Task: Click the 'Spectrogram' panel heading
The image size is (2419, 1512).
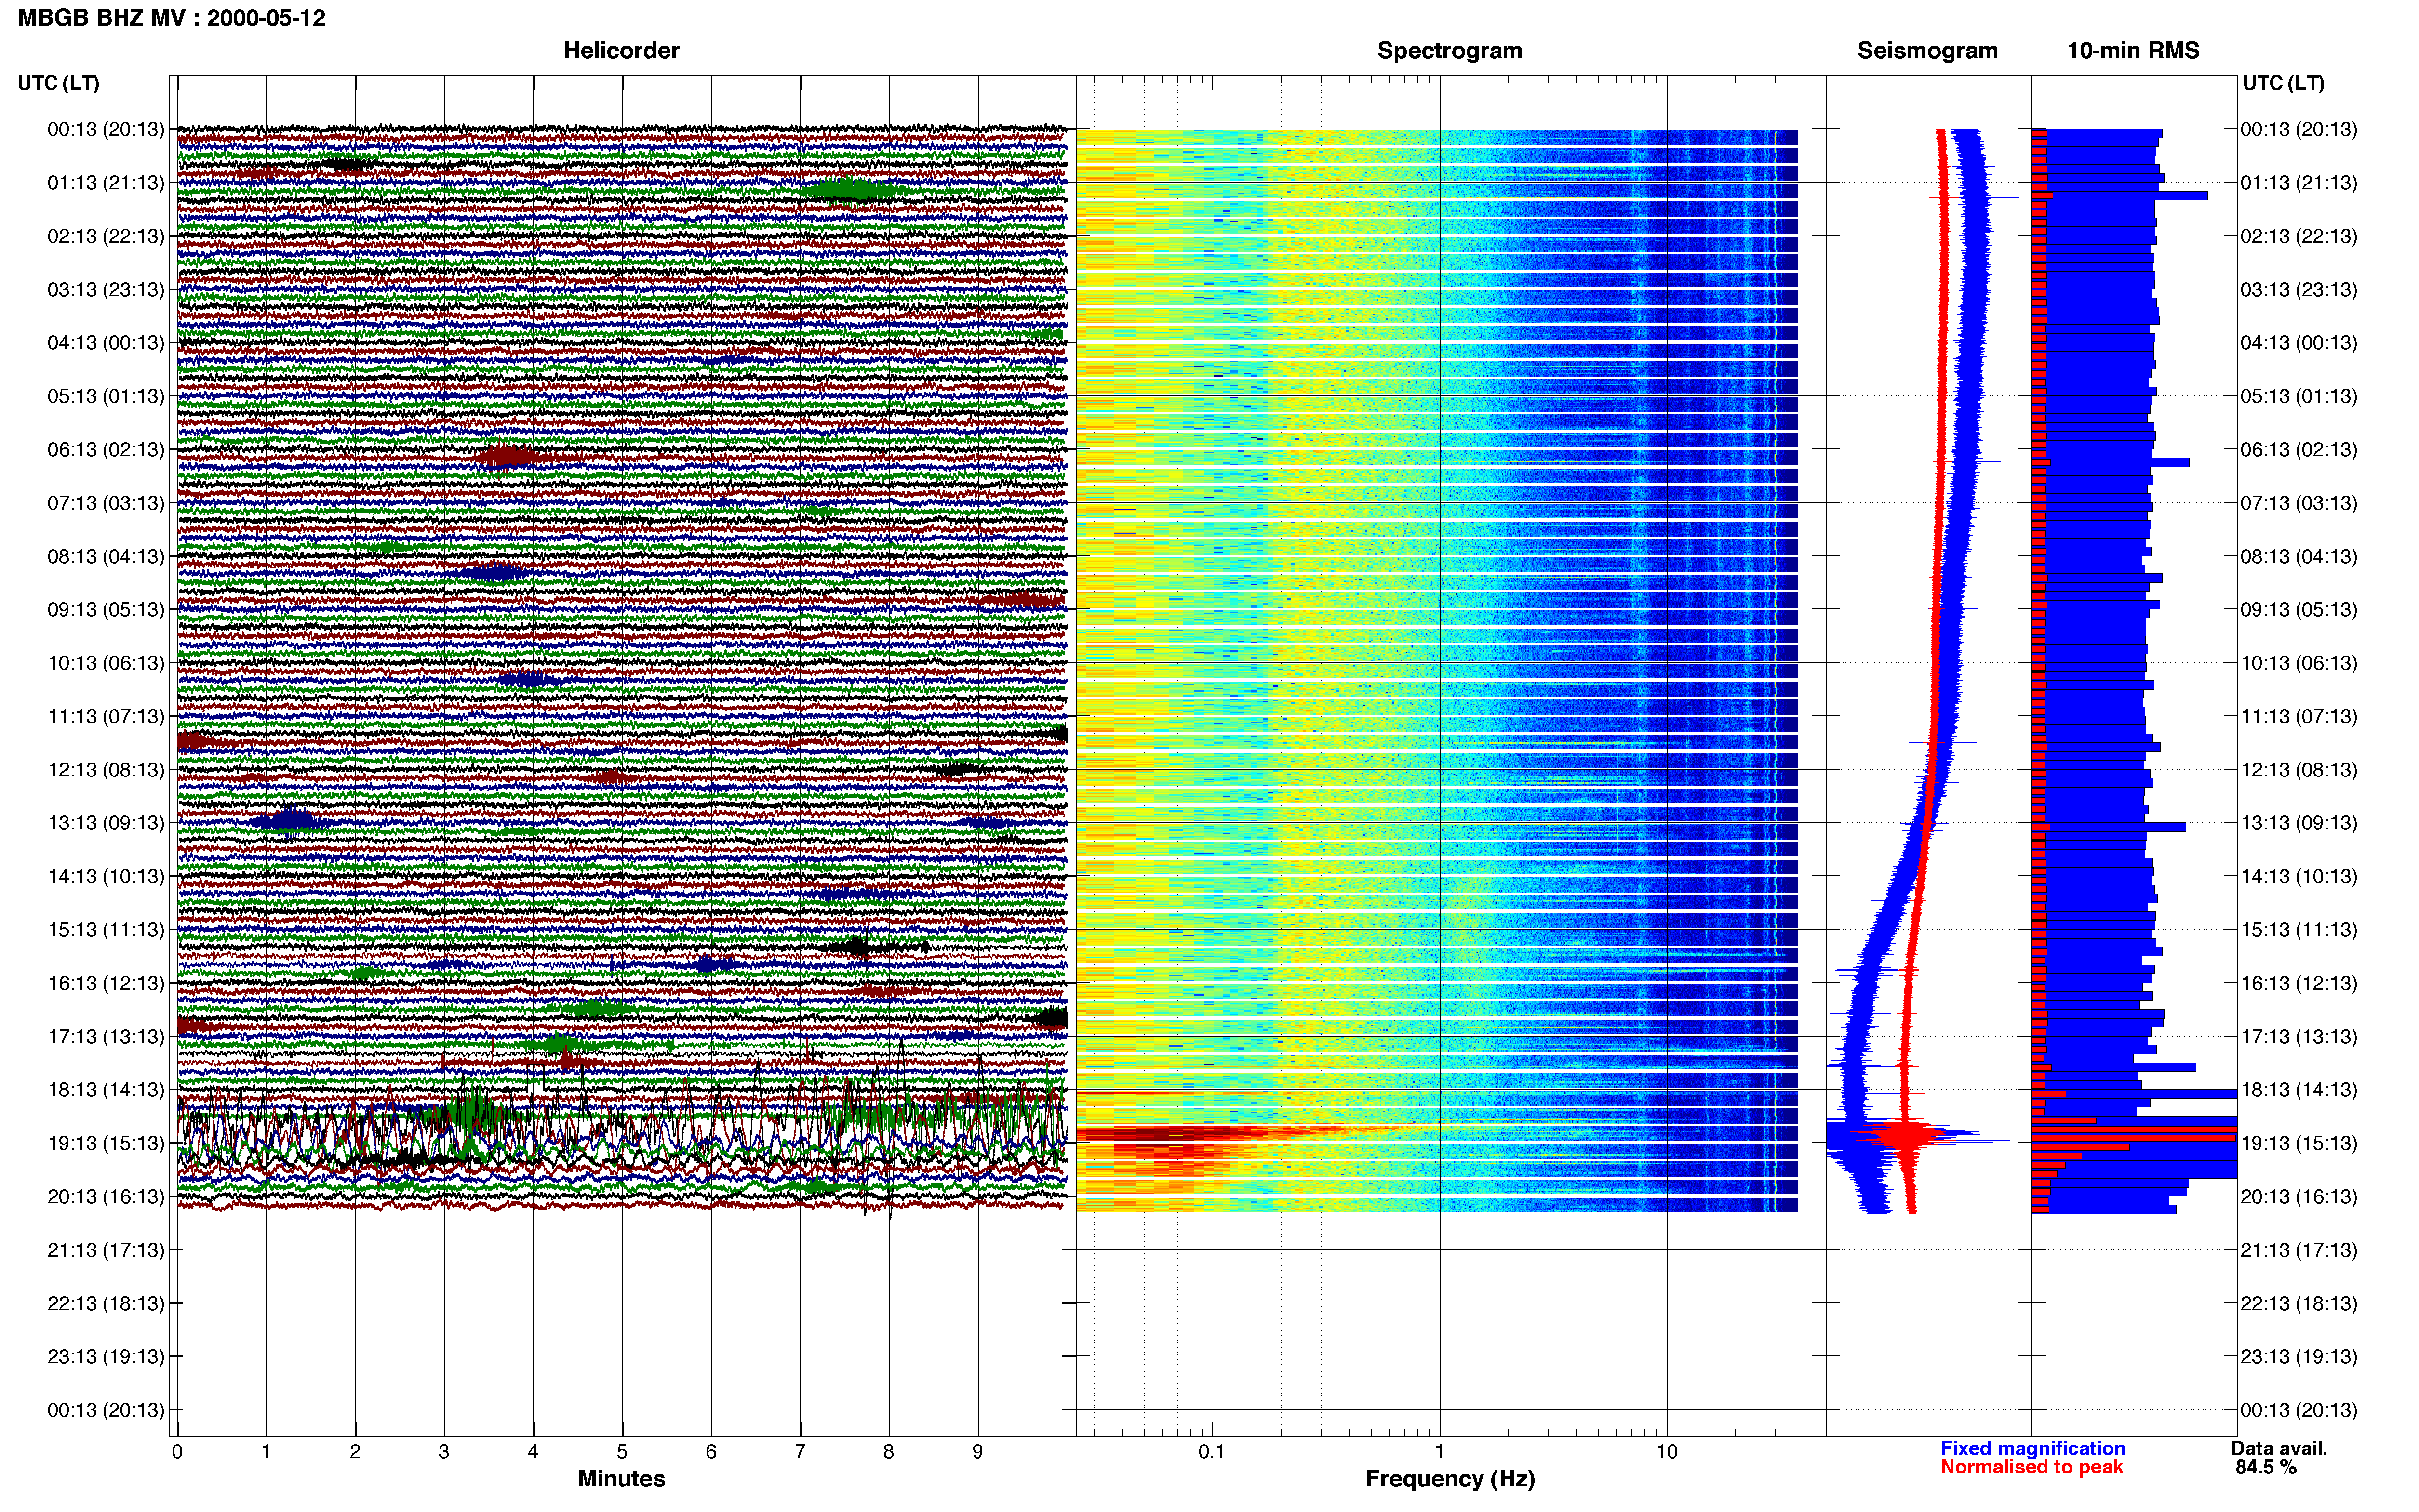Action: (1450, 51)
